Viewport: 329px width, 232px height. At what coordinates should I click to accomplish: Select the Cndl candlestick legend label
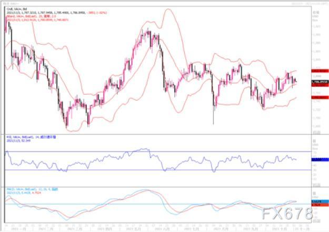coord(17,9)
